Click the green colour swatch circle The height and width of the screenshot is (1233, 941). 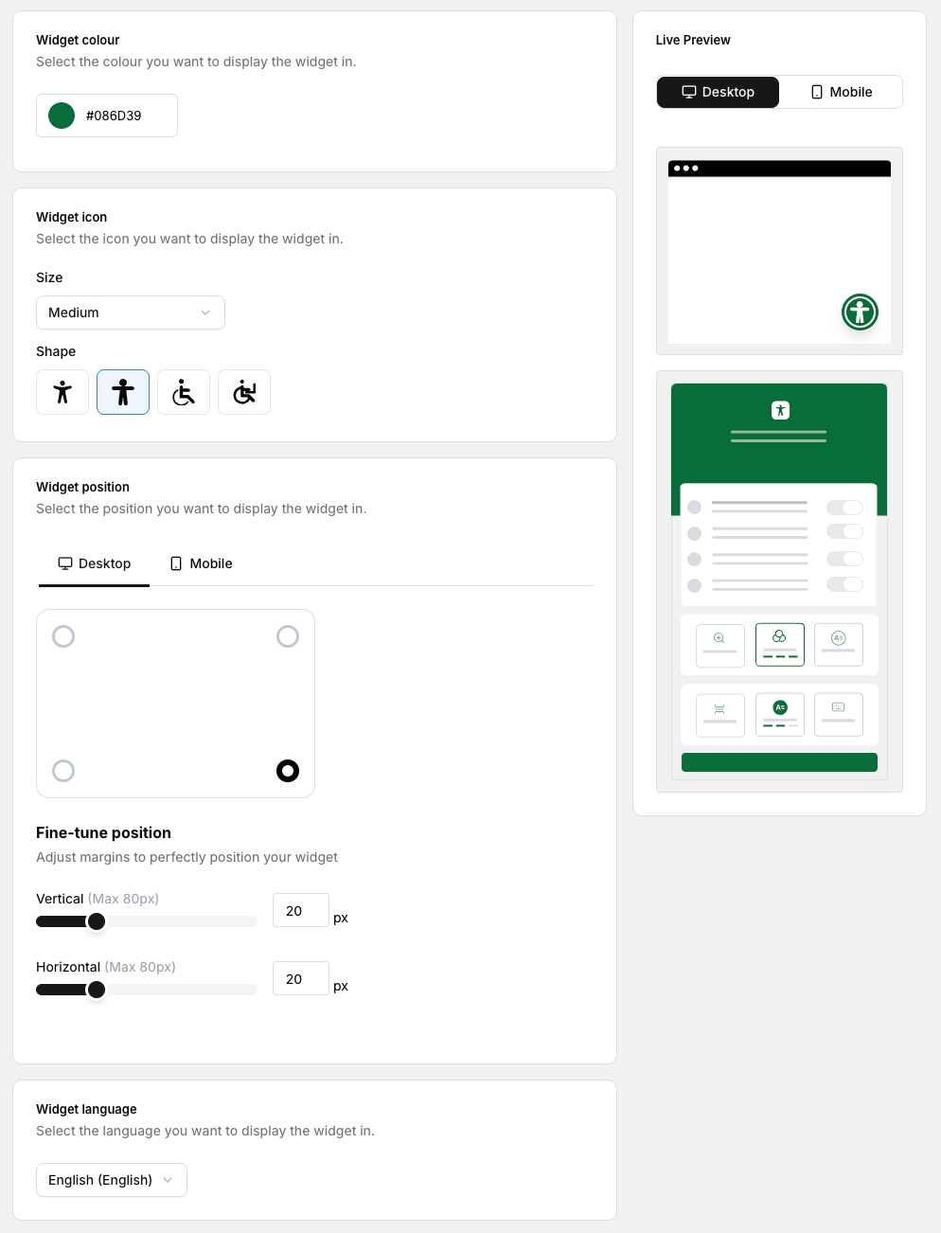[x=62, y=116]
